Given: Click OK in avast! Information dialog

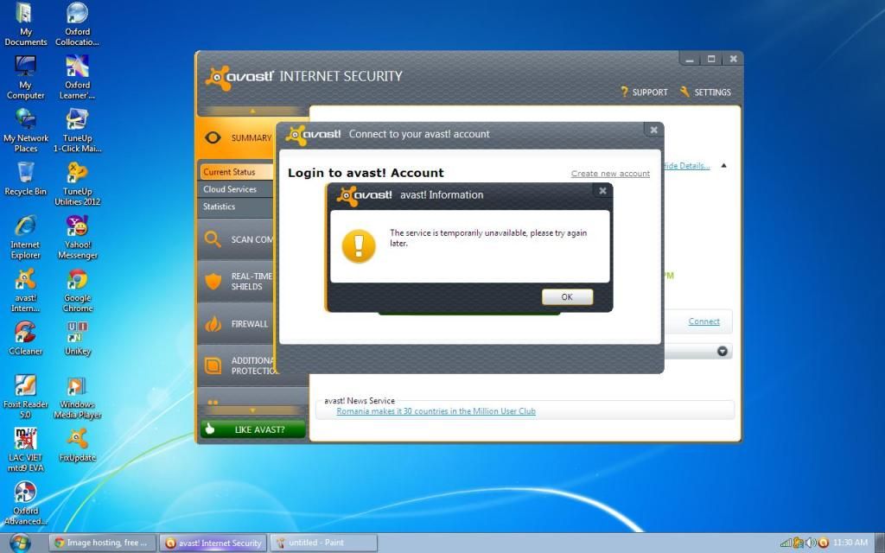Looking at the screenshot, I should (567, 297).
